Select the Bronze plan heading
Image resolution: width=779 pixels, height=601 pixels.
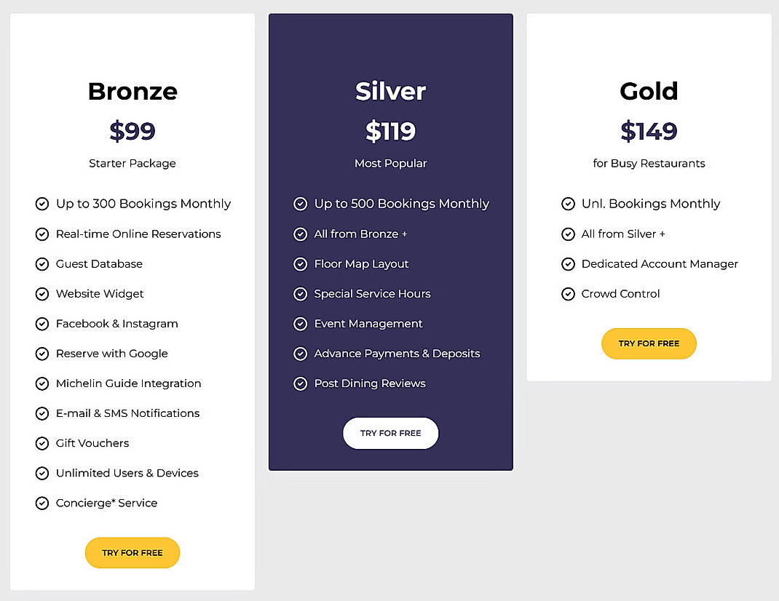tap(132, 91)
